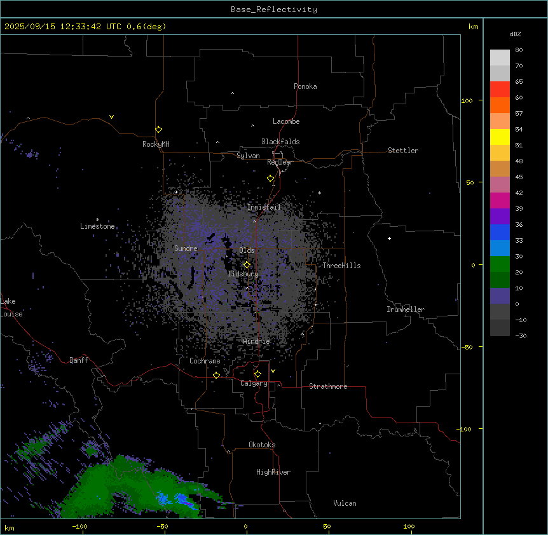
Task: Click the 'Olds' city label
Action: [247, 250]
